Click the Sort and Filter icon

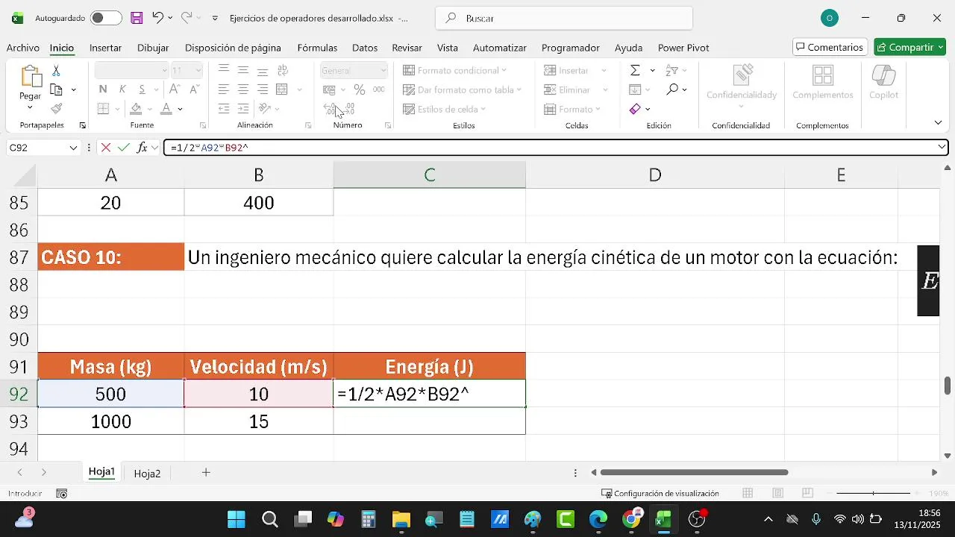[x=671, y=70]
